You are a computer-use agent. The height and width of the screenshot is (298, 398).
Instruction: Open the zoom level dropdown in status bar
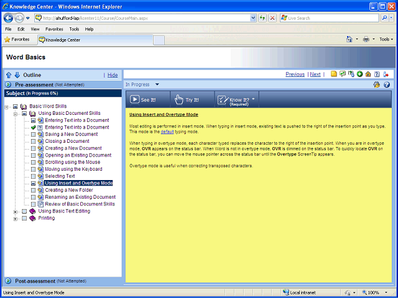click(386, 292)
